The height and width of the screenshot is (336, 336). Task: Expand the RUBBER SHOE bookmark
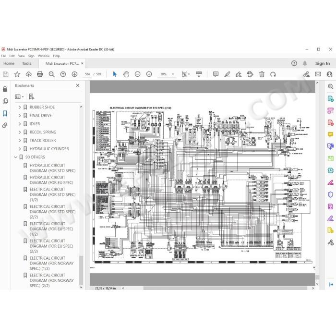coord(20,107)
